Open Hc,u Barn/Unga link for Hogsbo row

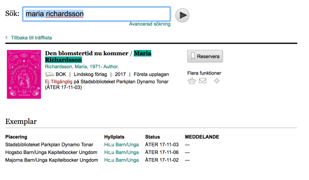[x=122, y=152]
